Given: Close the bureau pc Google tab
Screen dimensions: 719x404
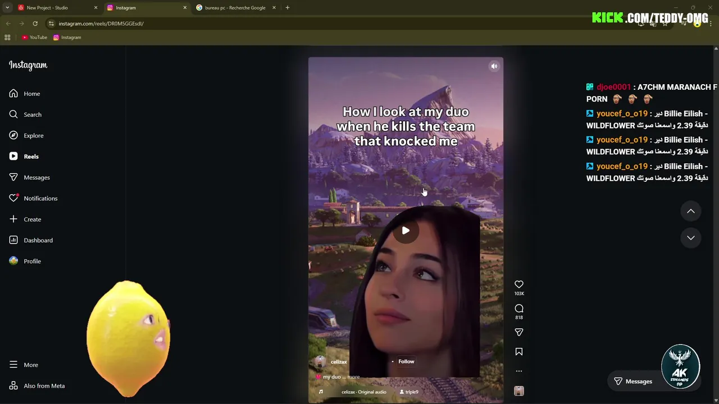Looking at the screenshot, I should (x=274, y=8).
